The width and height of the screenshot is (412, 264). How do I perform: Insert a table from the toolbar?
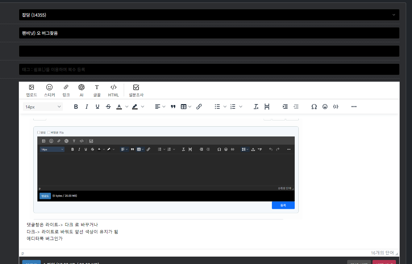pyautogui.click(x=184, y=107)
